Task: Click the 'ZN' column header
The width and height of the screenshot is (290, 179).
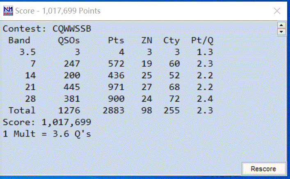Action: (147, 41)
